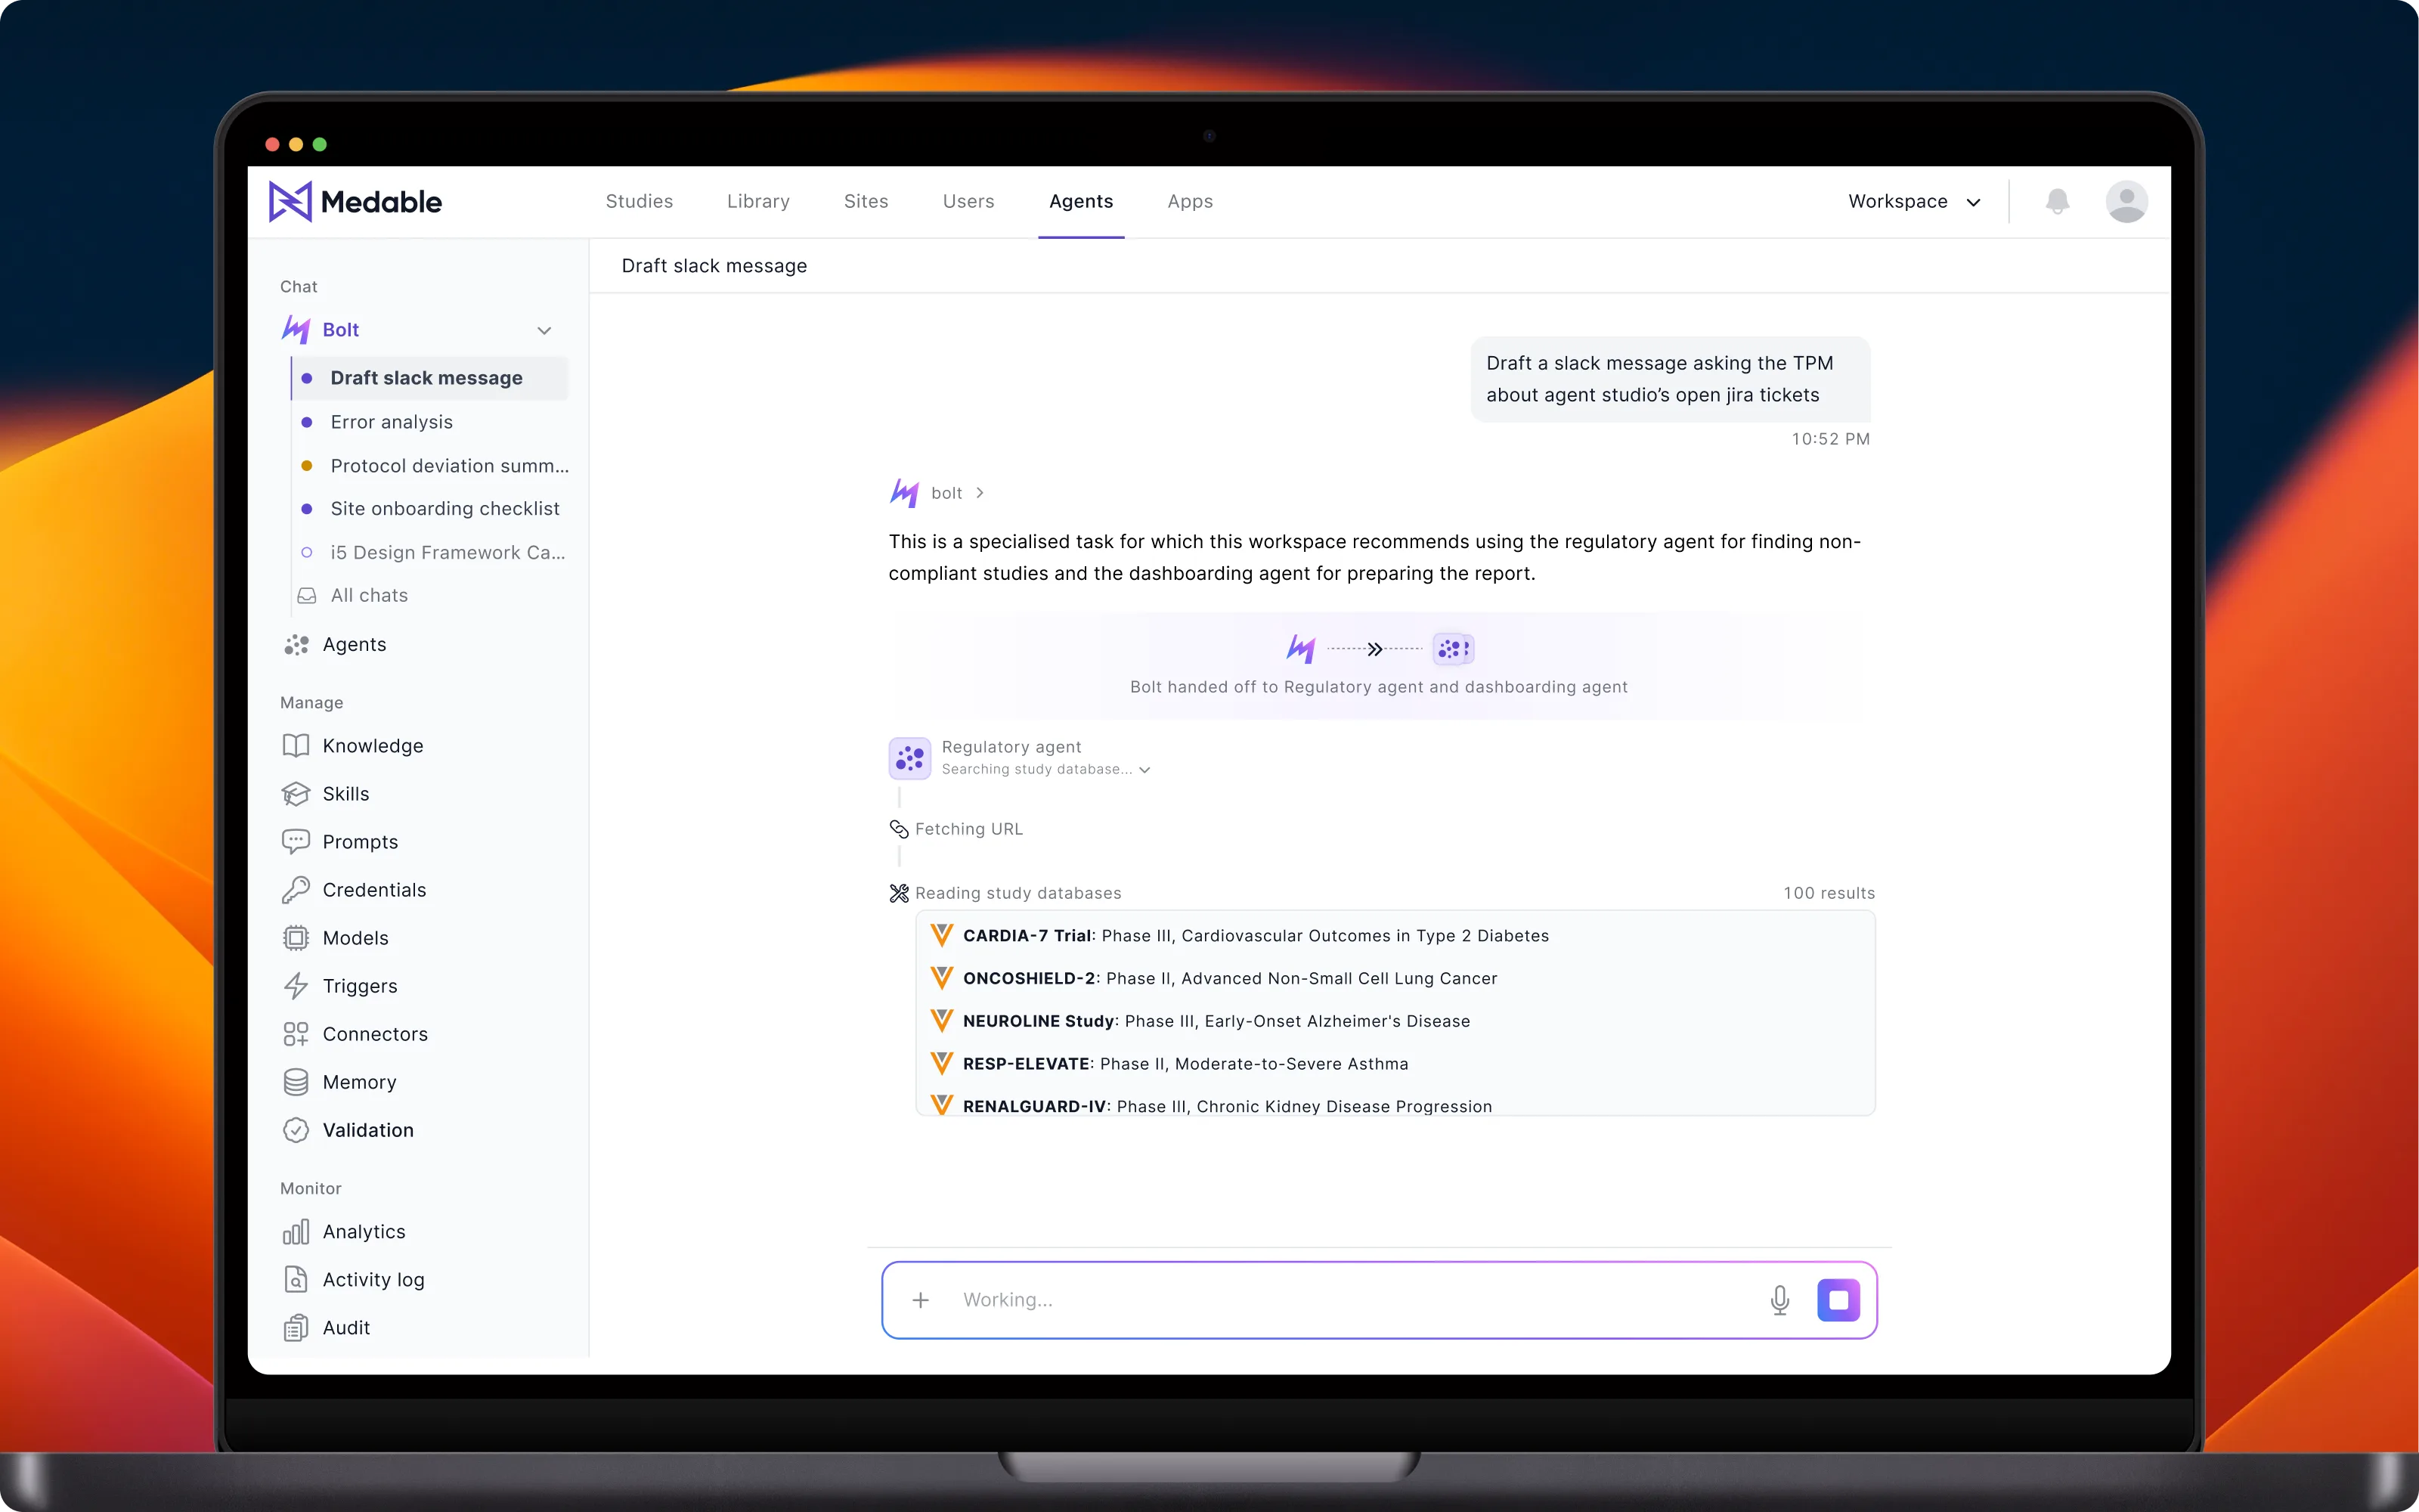The image size is (2419, 1512).
Task: Open Credentials settings
Action: 354,890
